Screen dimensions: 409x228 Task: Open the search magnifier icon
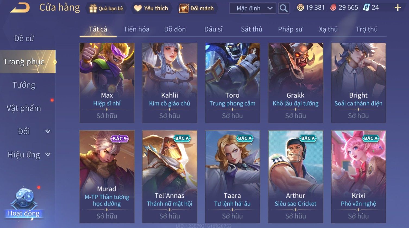284,8
